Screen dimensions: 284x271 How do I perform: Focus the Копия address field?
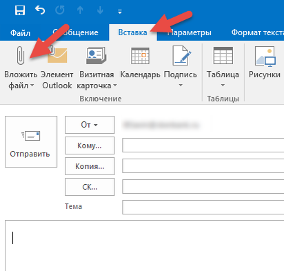tap(203, 165)
